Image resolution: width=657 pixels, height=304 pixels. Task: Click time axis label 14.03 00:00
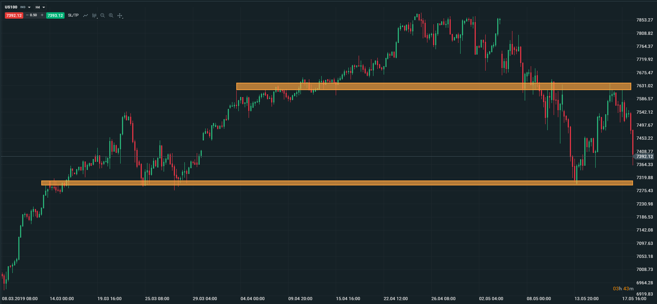(x=62, y=299)
